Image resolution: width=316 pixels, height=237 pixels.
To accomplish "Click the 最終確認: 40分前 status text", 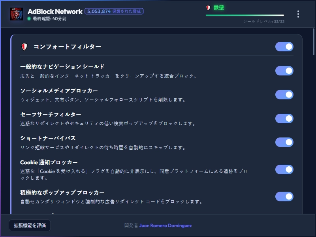I will (x=50, y=19).
